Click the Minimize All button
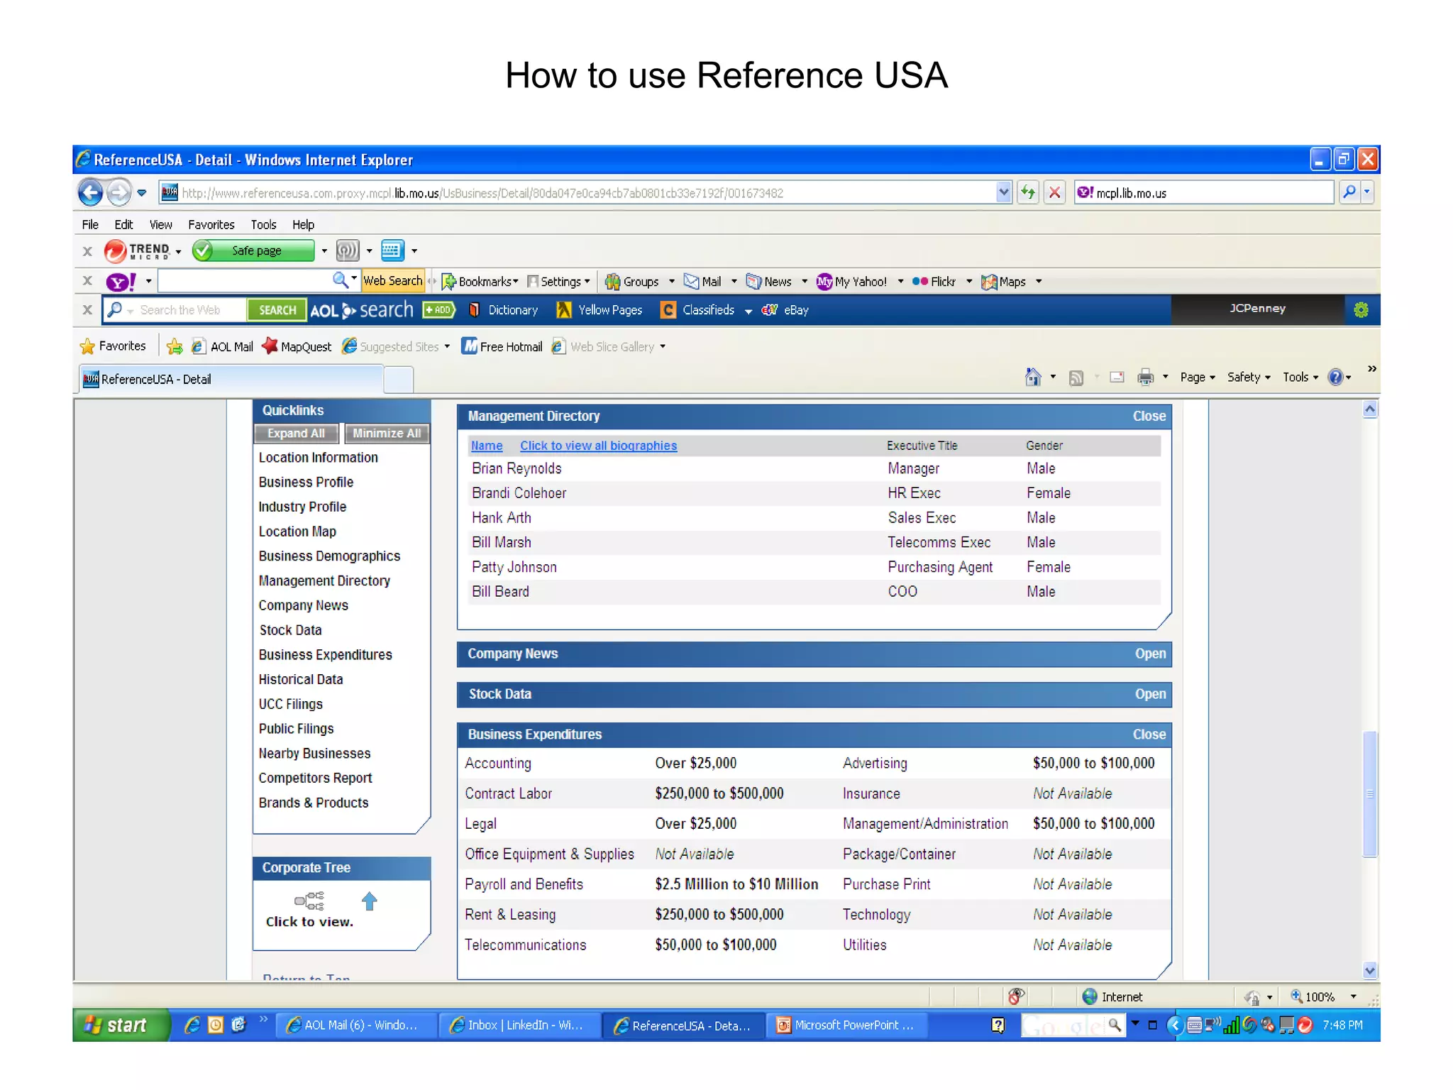Image resolution: width=1453 pixels, height=1090 pixels. [x=387, y=434]
